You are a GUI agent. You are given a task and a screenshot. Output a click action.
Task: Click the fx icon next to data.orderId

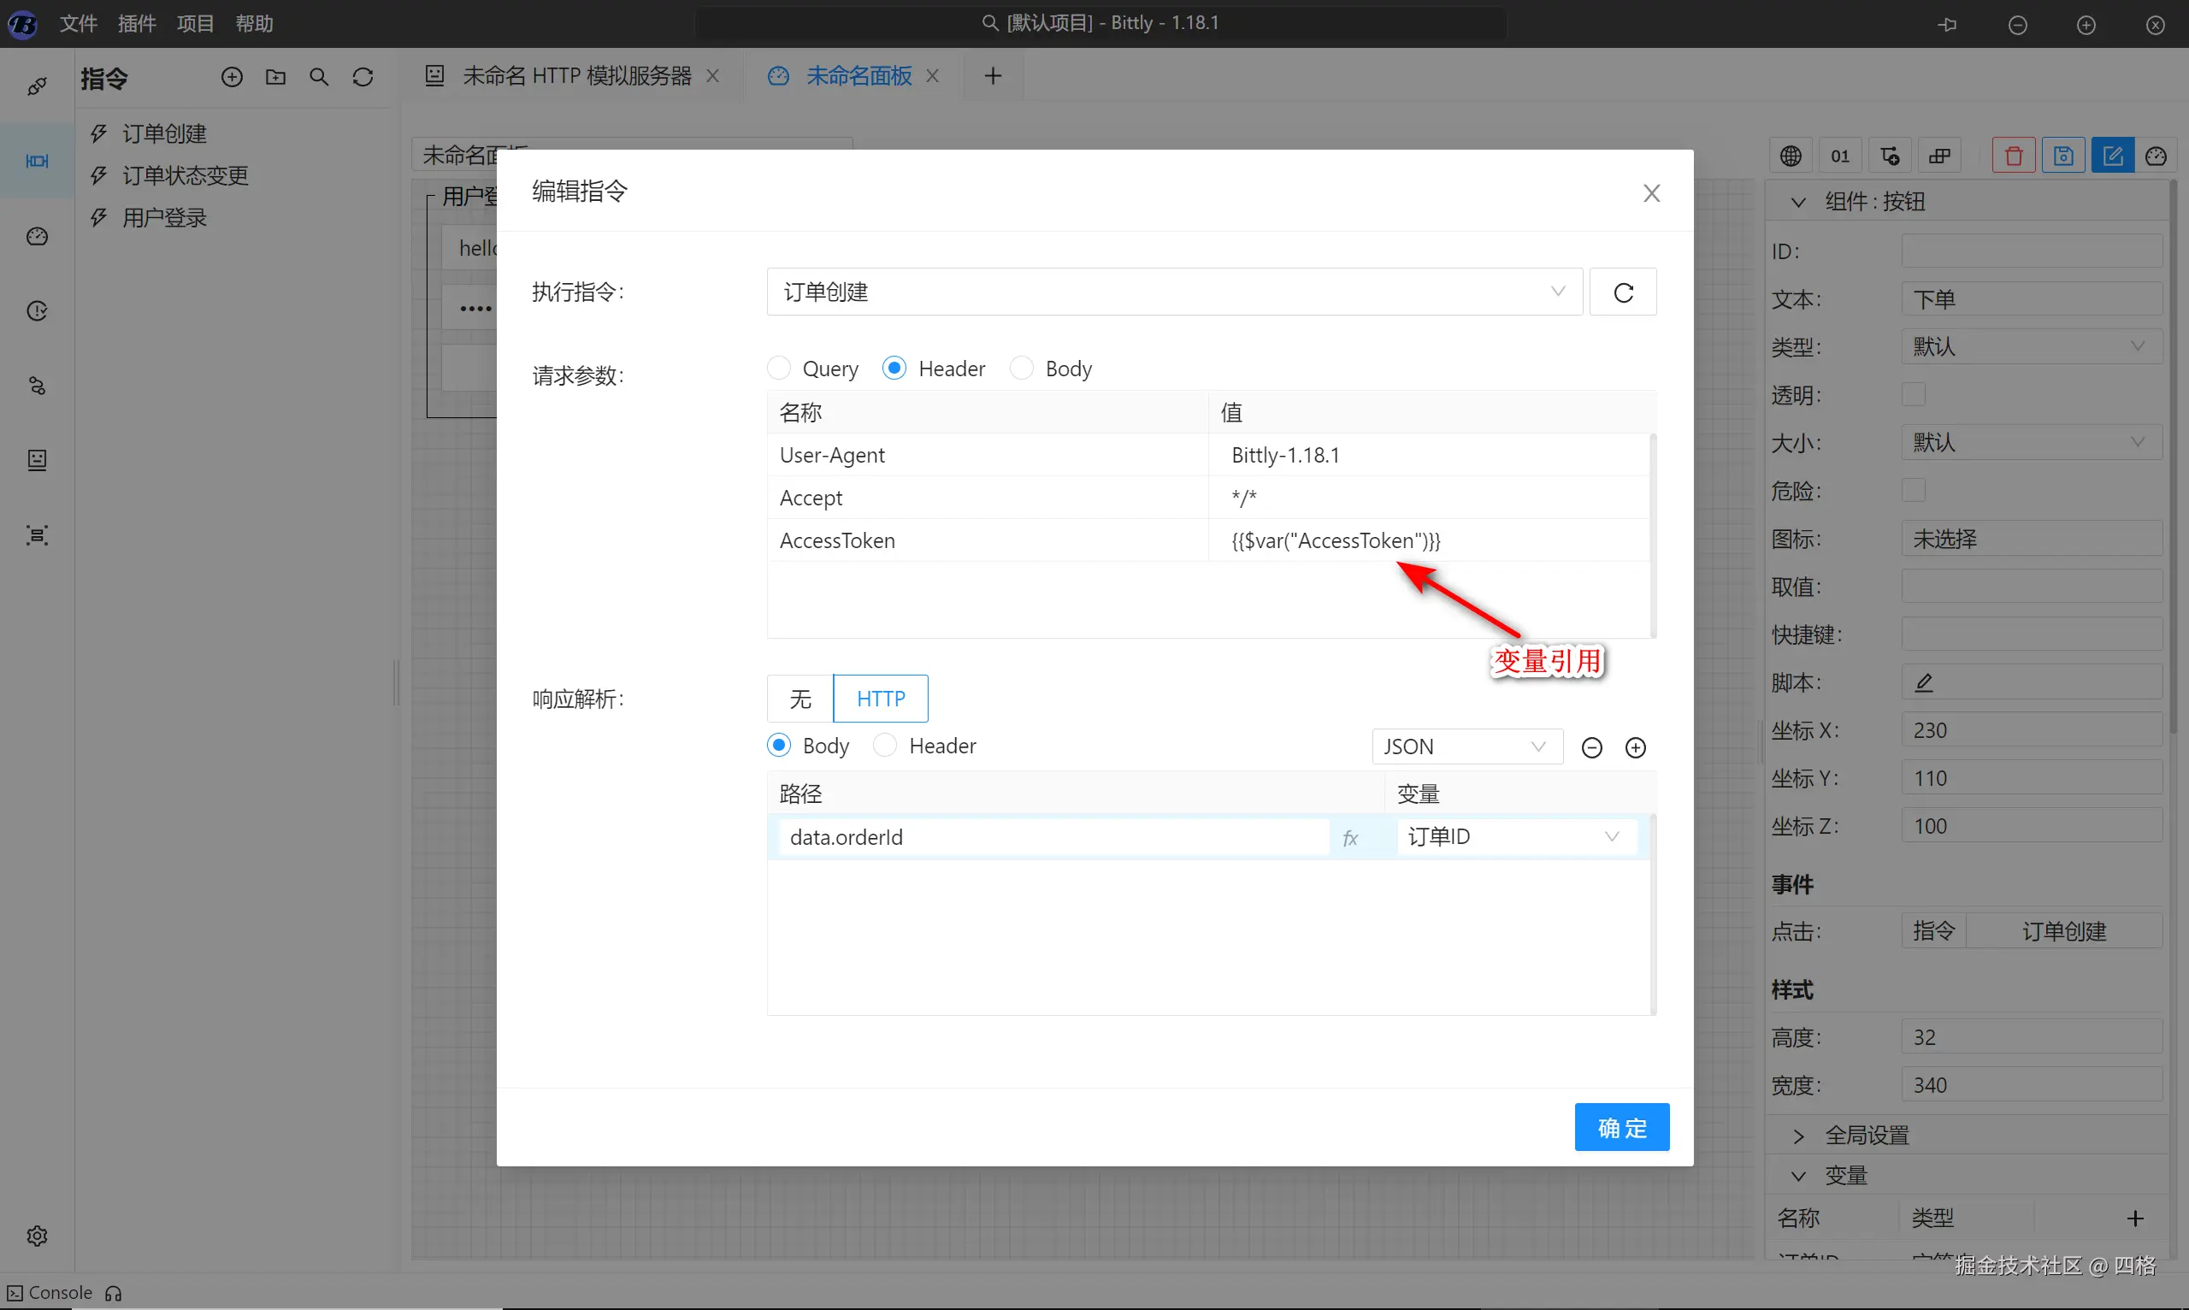click(1349, 838)
